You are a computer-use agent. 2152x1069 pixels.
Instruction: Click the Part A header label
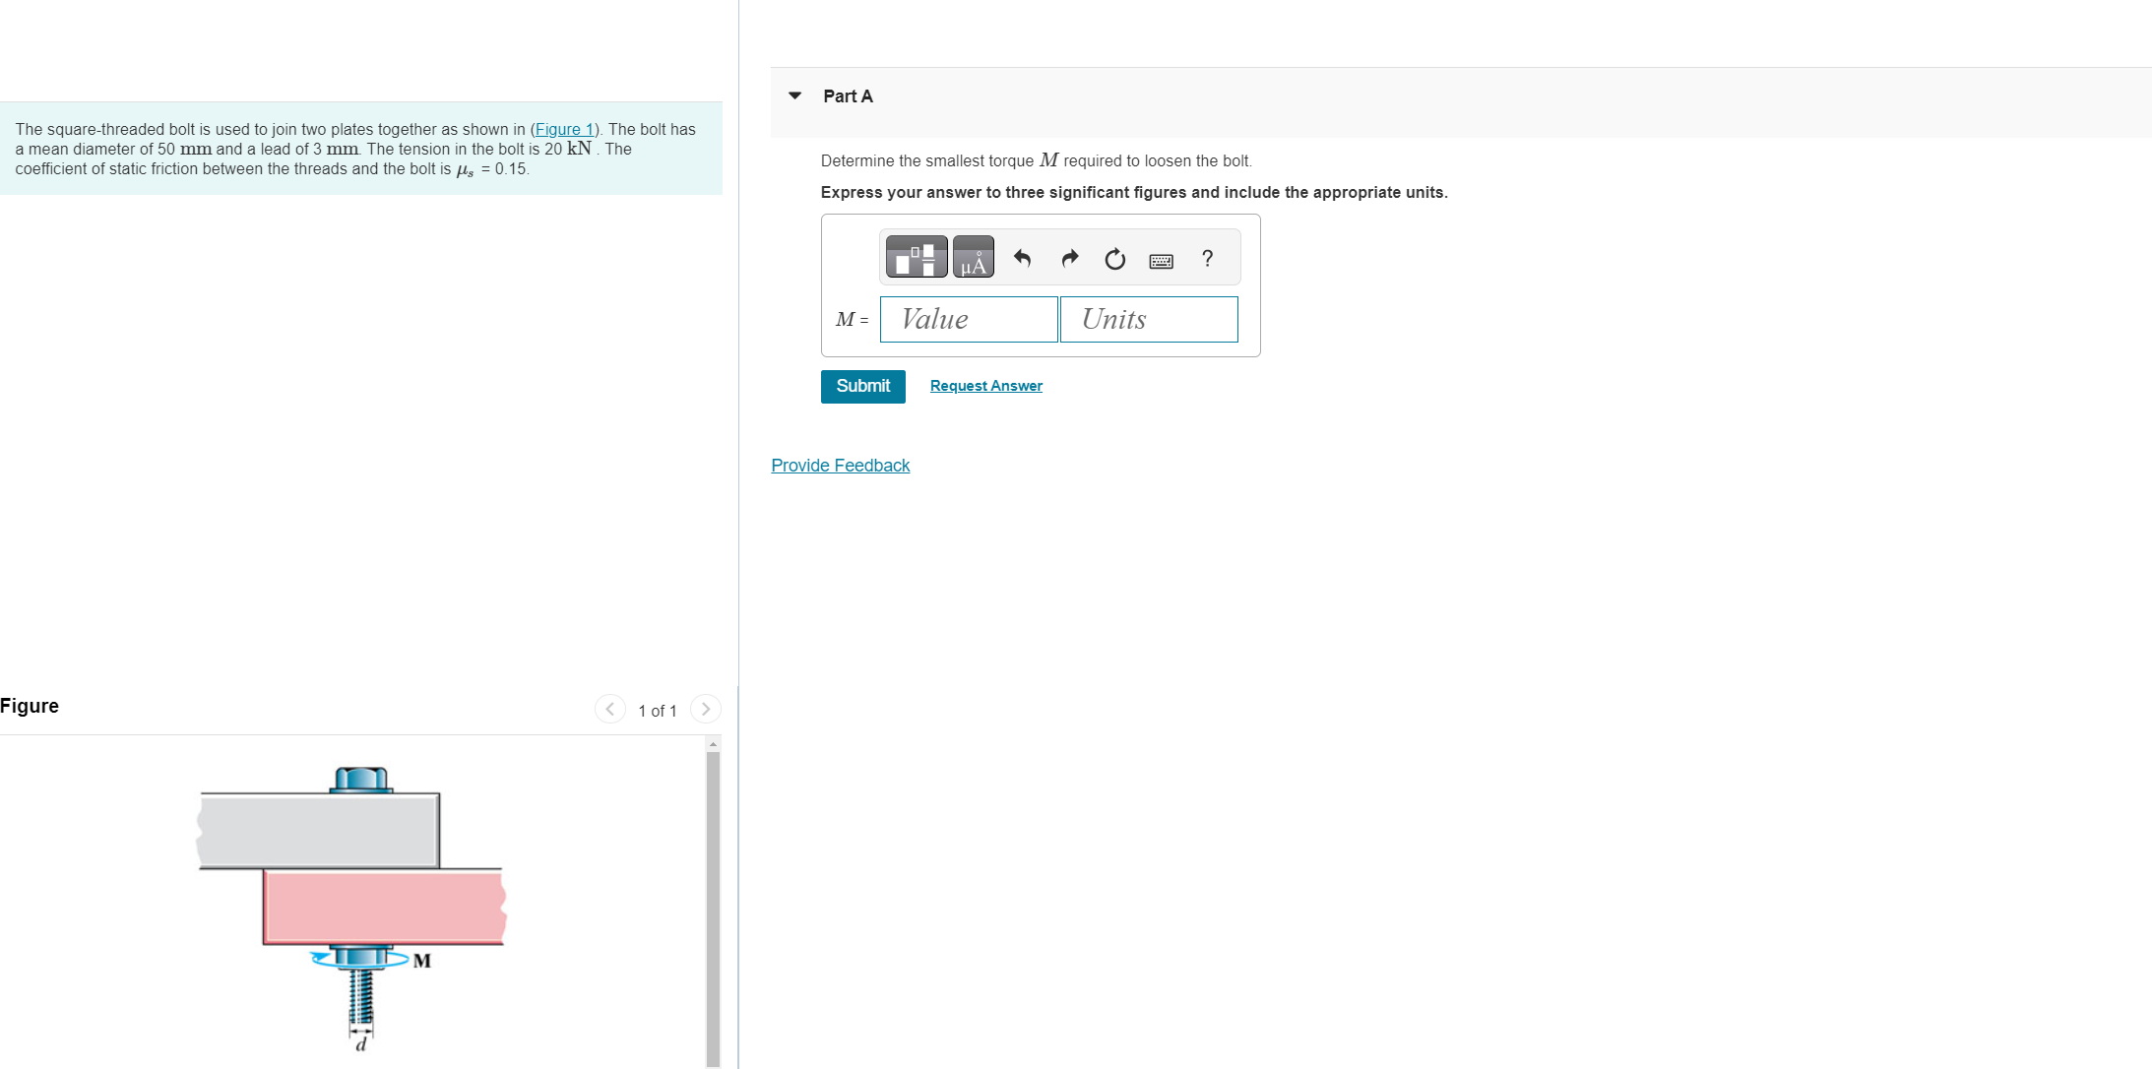pyautogui.click(x=848, y=96)
